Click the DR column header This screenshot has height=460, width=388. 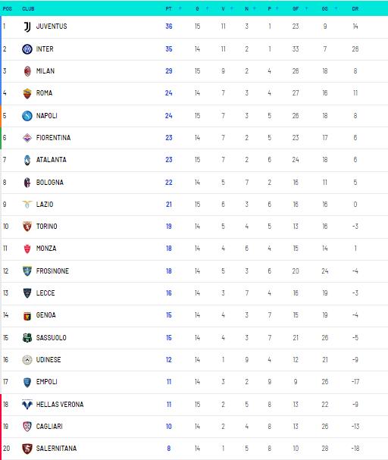point(355,9)
